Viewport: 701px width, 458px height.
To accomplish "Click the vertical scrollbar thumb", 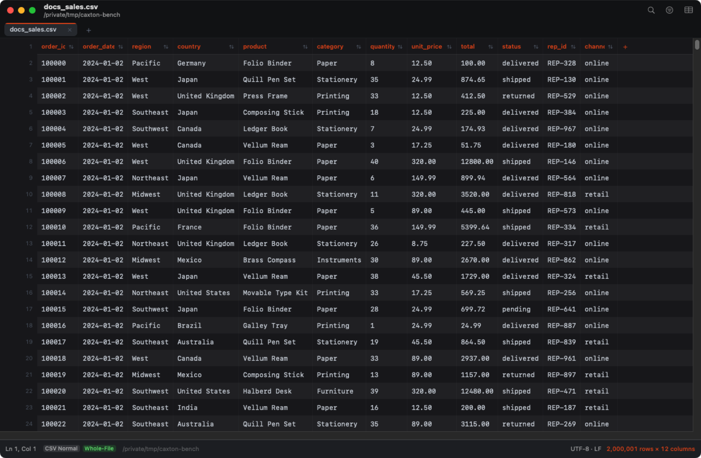I will (697, 45).
